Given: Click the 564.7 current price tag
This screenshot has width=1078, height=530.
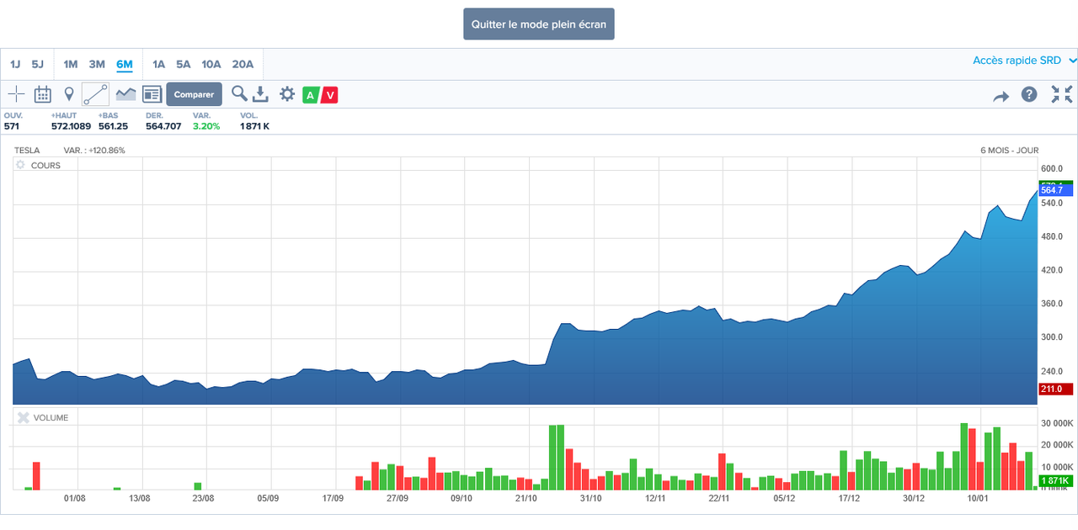Looking at the screenshot, I should 1056,190.
